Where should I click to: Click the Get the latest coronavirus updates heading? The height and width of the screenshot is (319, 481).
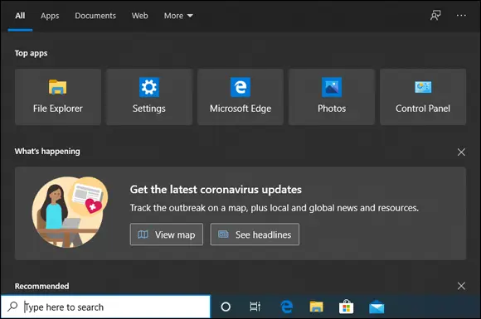pos(216,190)
